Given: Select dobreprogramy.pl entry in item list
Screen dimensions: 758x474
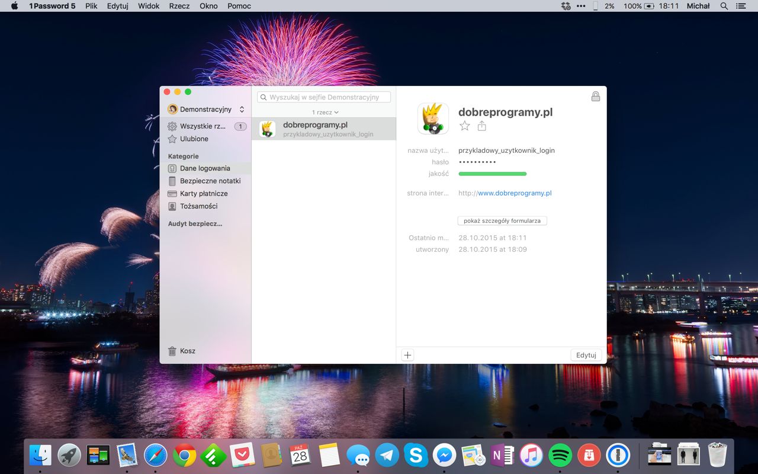Looking at the screenshot, I should pyautogui.click(x=324, y=129).
